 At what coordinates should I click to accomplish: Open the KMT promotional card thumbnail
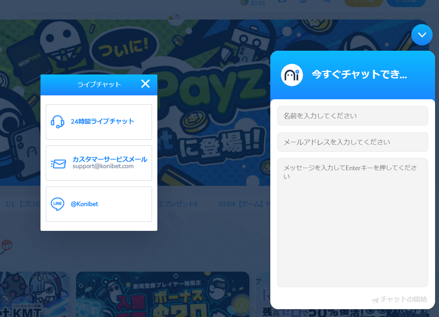pyautogui.click(x=35, y=294)
